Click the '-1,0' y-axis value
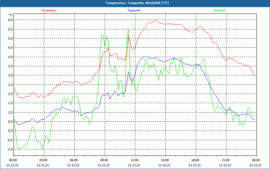Screen dimensions: 270x169 pos(10,149)
